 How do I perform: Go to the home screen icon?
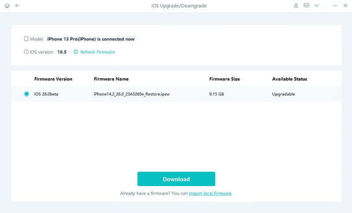[7, 6]
